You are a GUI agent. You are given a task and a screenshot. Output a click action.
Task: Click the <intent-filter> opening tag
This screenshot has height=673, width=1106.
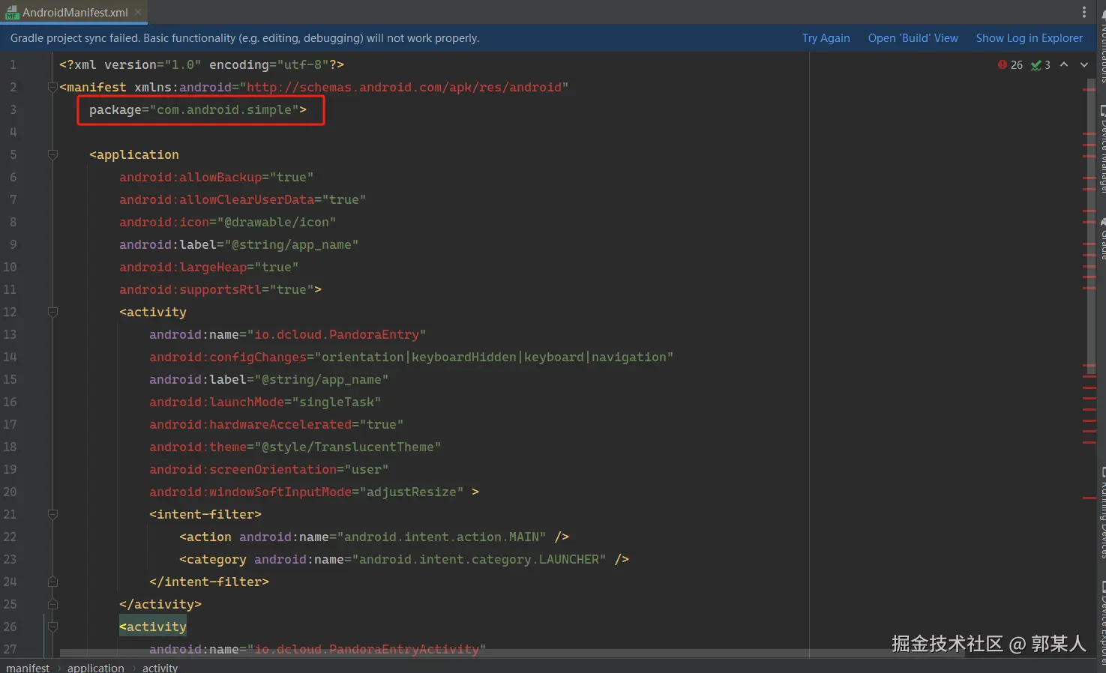[x=205, y=515]
